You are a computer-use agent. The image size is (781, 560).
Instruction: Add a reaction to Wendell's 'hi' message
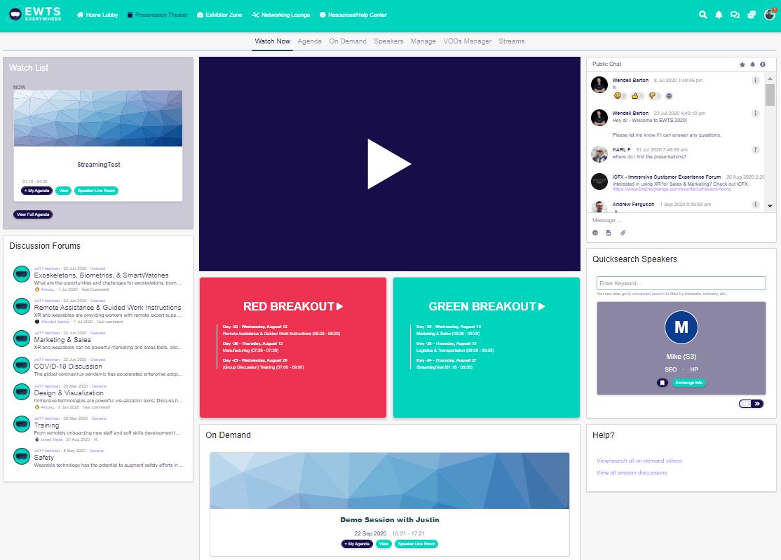[669, 95]
